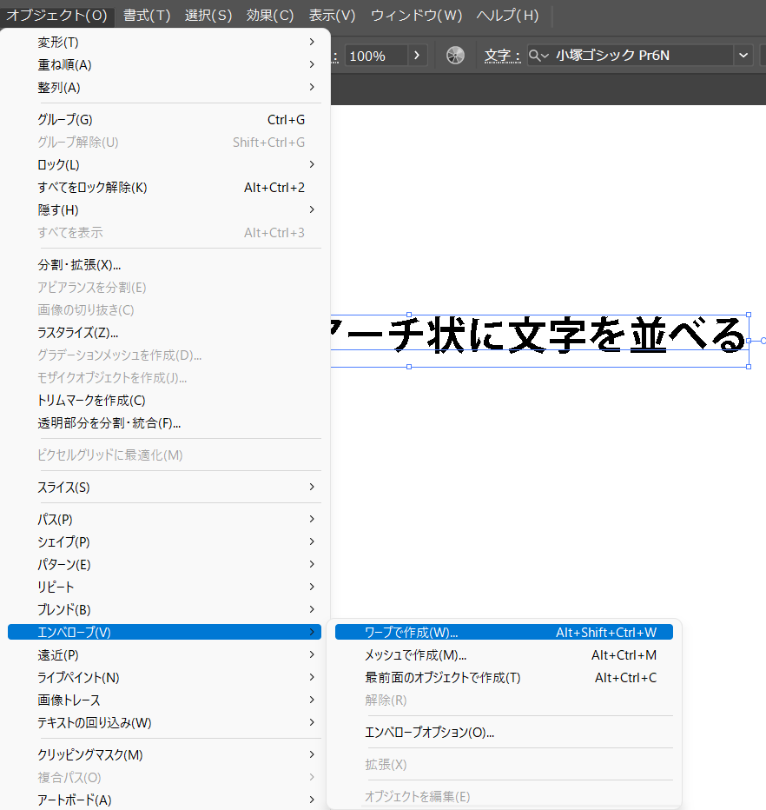Expand the スライス(S) submenu
Image resolution: width=766 pixels, height=810 pixels.
pyautogui.click(x=165, y=488)
